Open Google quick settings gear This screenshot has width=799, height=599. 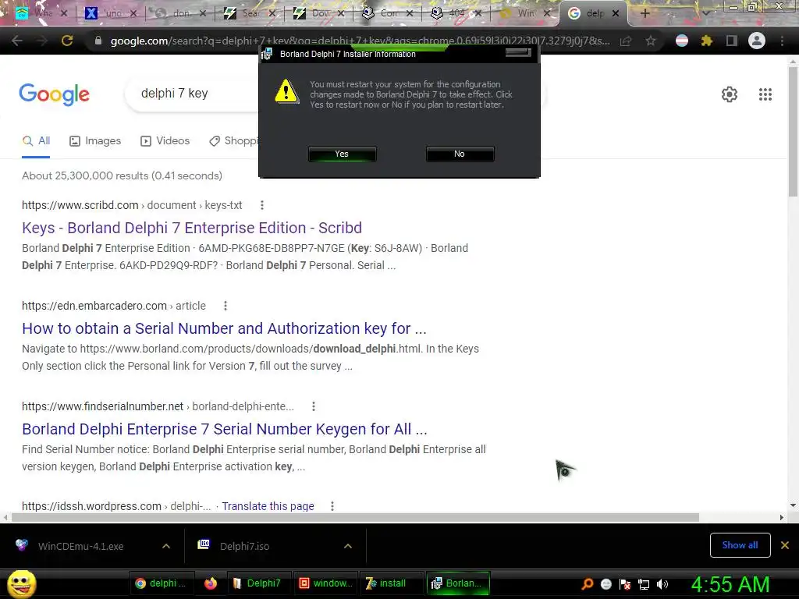(730, 94)
